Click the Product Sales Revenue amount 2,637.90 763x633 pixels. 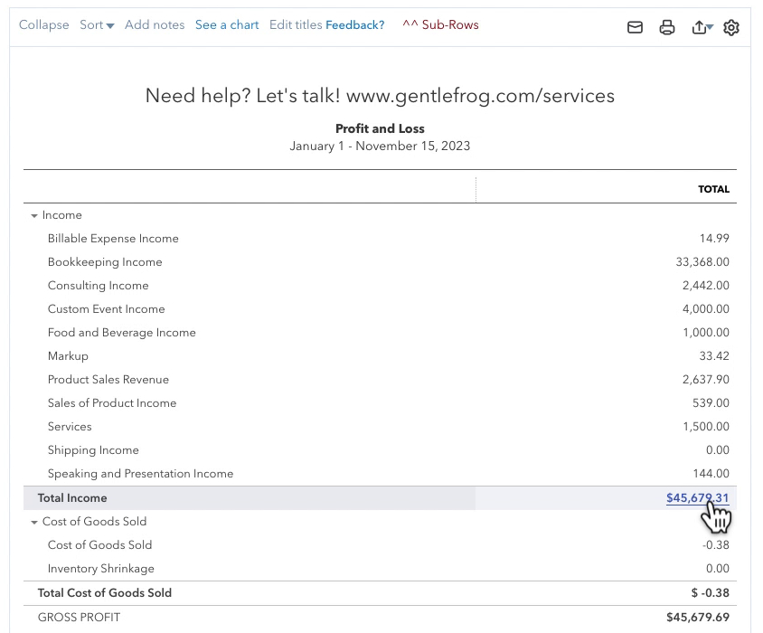tap(705, 379)
